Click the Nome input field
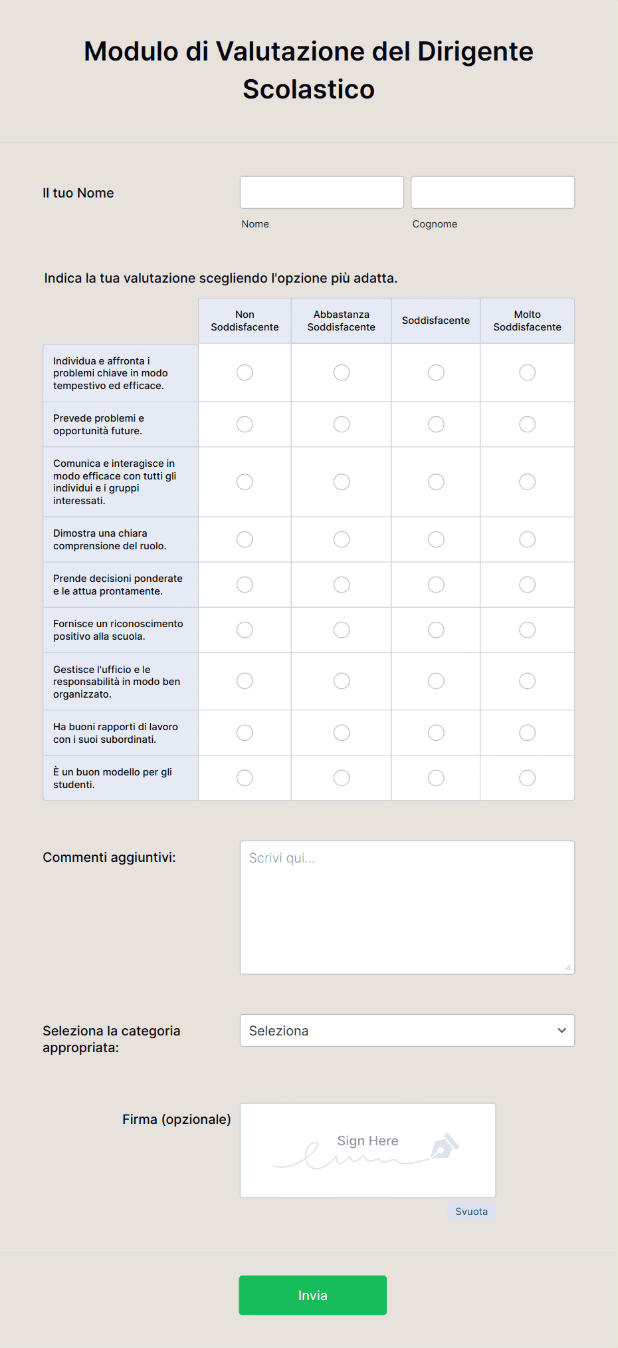The height and width of the screenshot is (1348, 618). [x=321, y=192]
